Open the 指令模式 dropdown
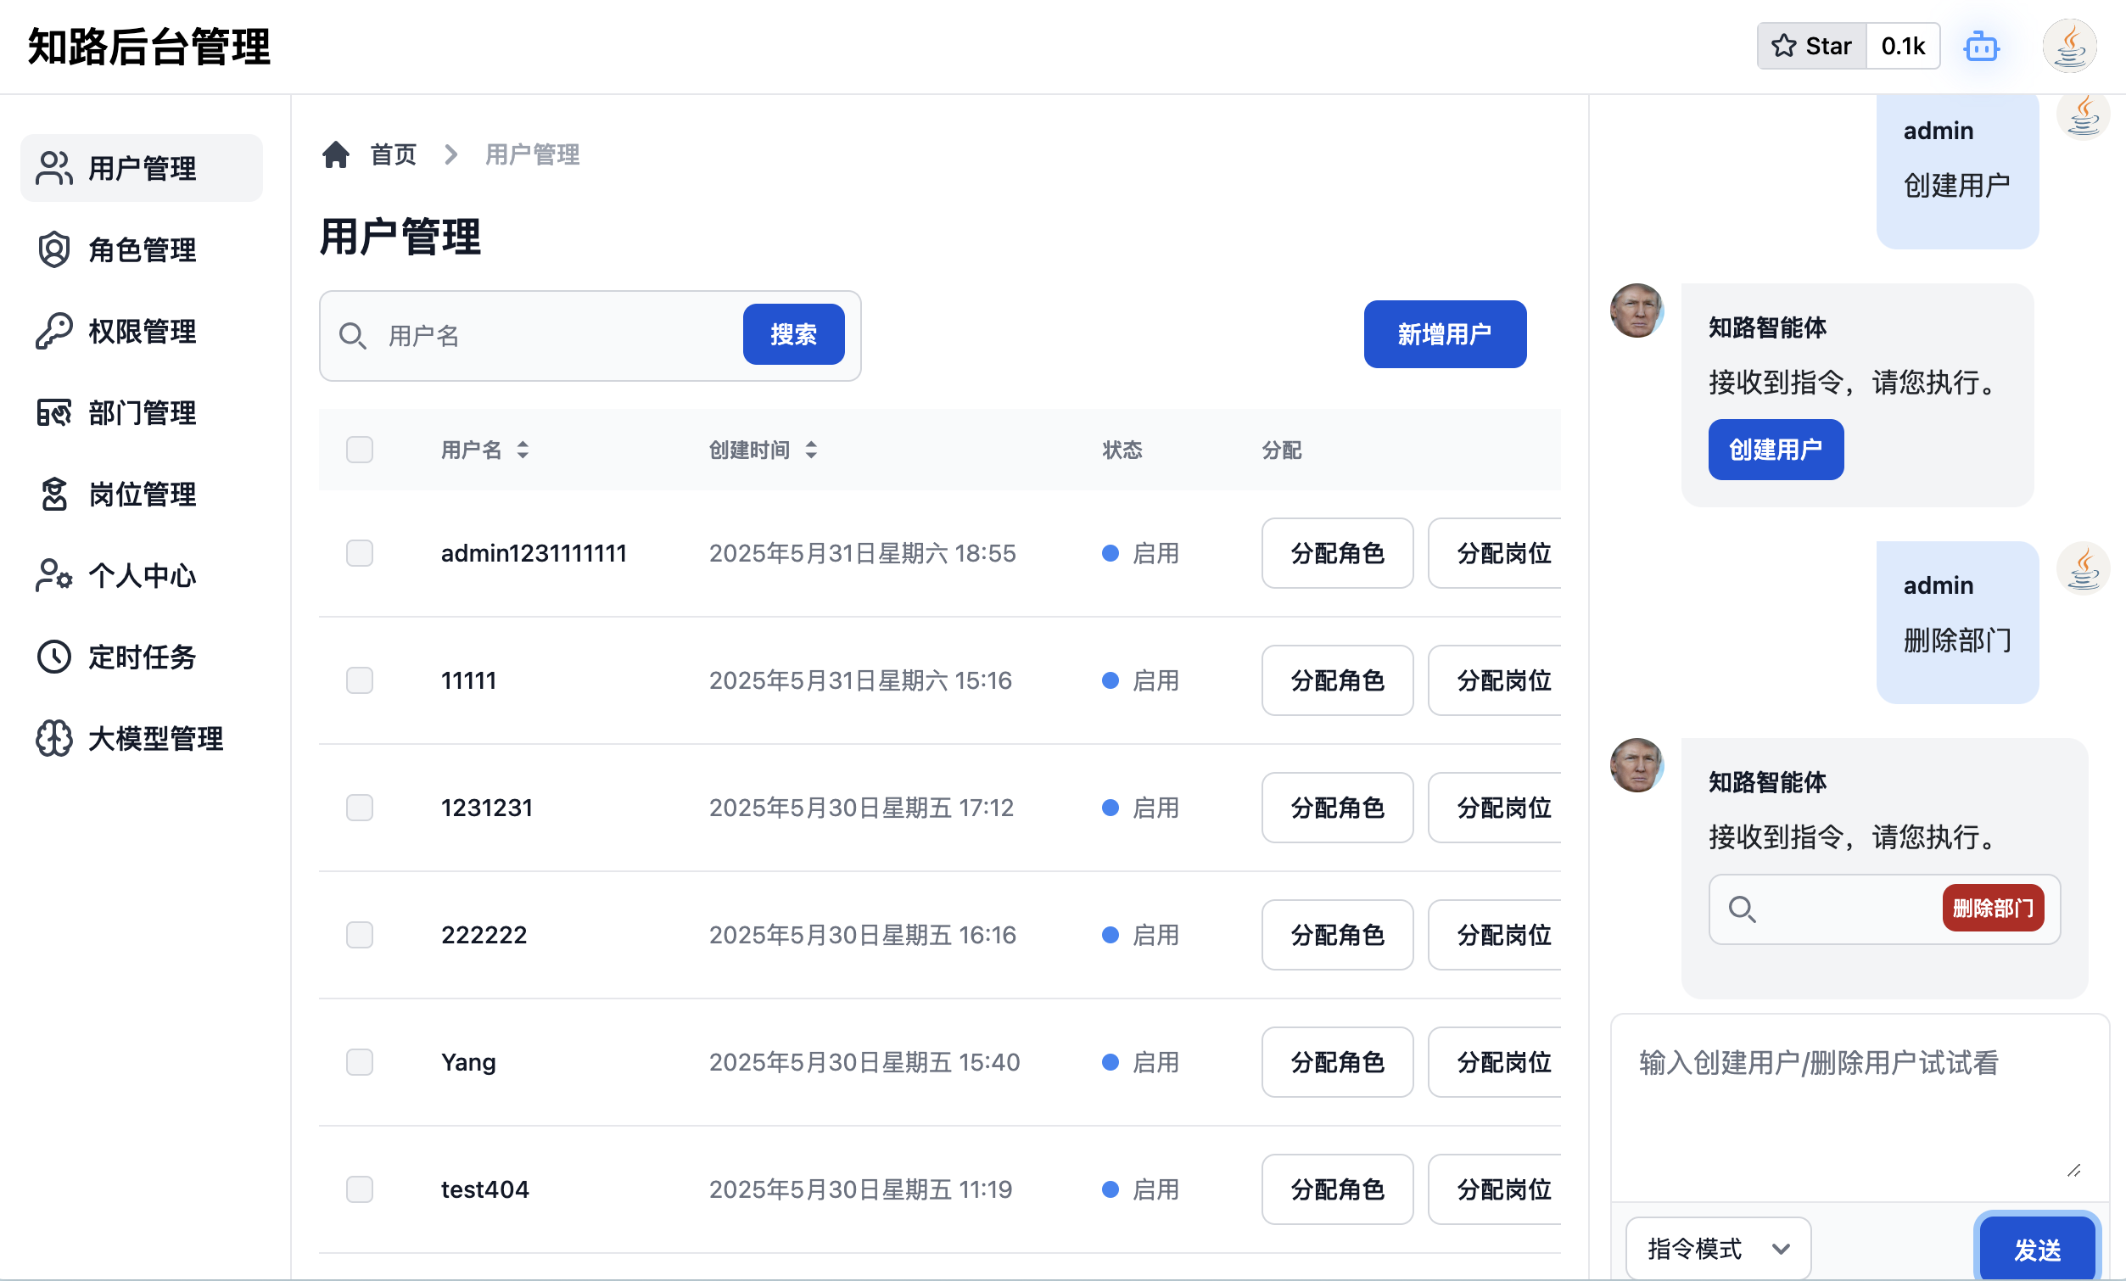 pos(1717,1248)
